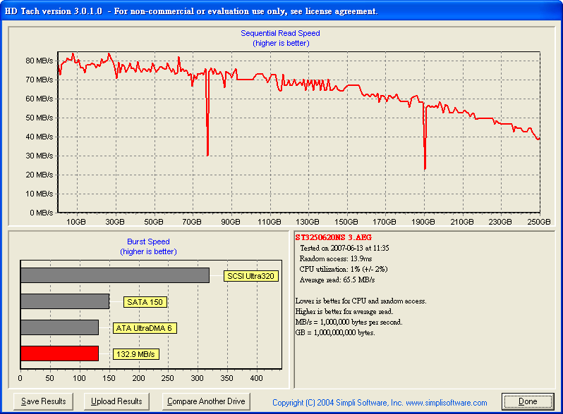Click the 'GB = 1,000,000,000 bytes' note
This screenshot has width=563, height=414.
click(x=335, y=332)
